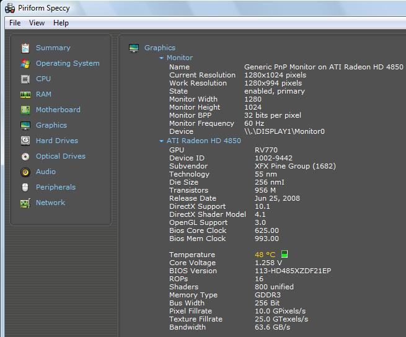This screenshot has width=406, height=337.
Task: Collapse the Monitor section arrow
Action: [161, 58]
